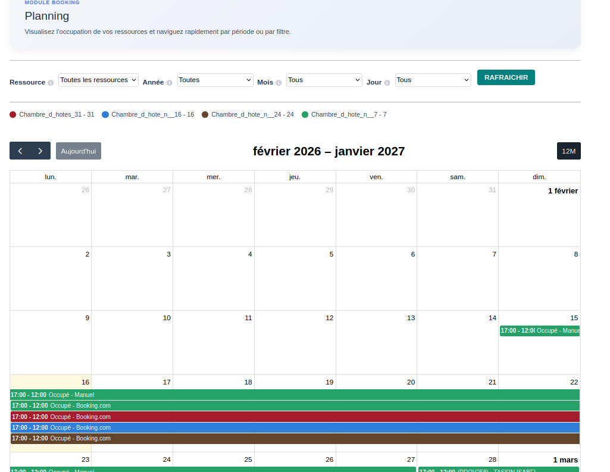Click info icon next to Jour label
The width and height of the screenshot is (610, 472).
387,83
